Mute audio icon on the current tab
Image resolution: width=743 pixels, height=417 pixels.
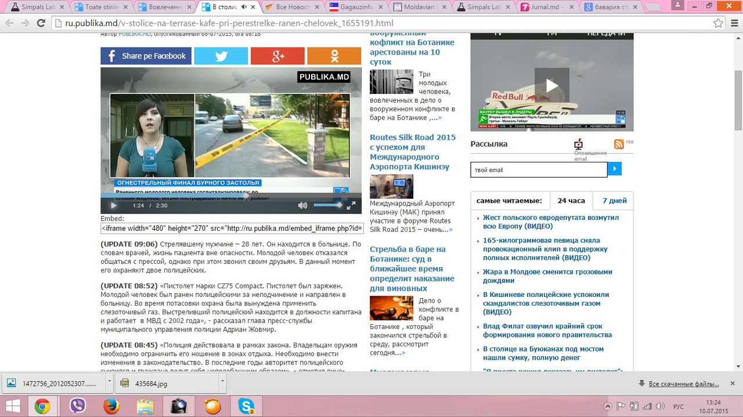pyautogui.click(x=244, y=7)
